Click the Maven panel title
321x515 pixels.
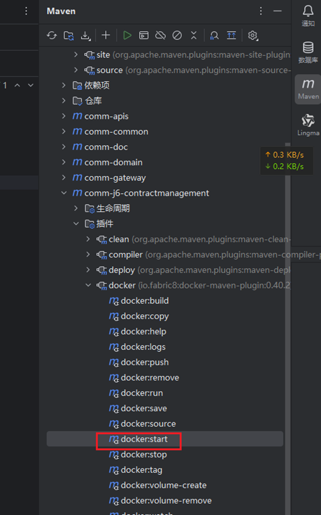pos(61,11)
